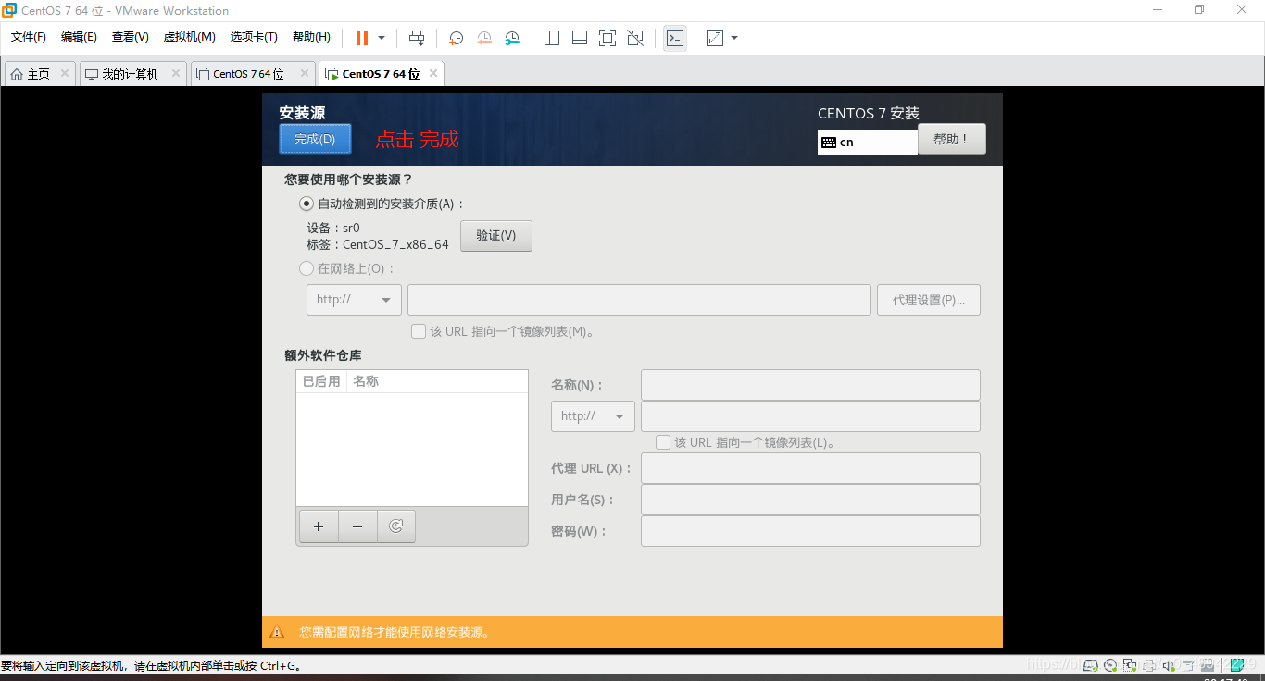Toggle the console view icon
Viewport: 1265px width, 681px height.
coord(675,38)
